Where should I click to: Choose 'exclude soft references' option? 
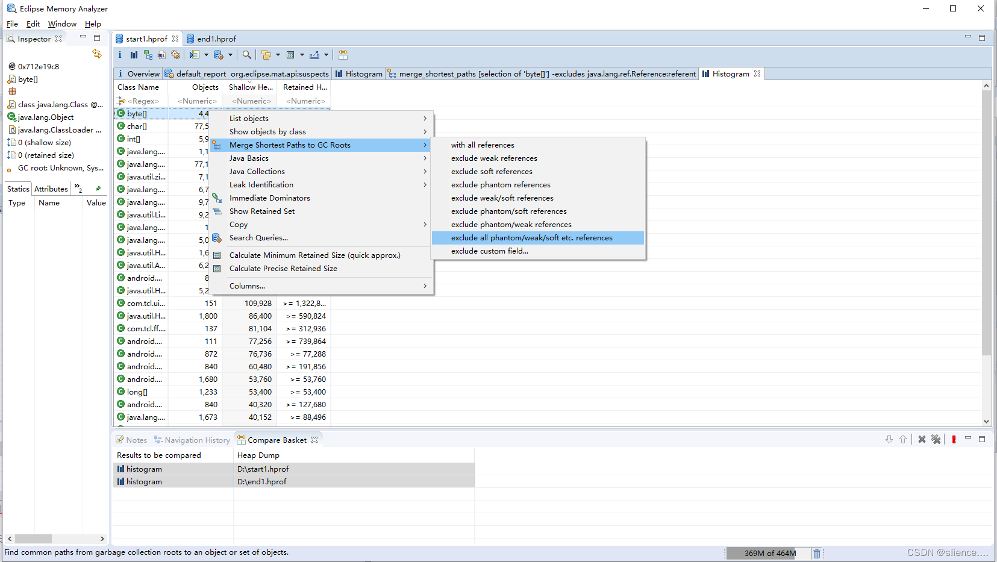[538, 172]
